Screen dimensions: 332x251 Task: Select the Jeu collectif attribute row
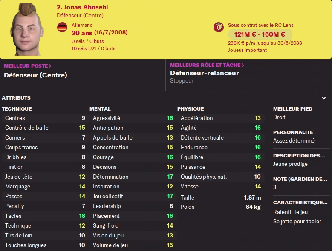[133, 196]
